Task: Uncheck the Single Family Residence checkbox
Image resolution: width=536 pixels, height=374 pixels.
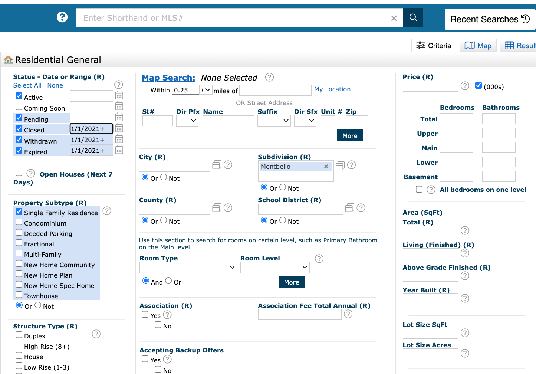Action: click(19, 211)
